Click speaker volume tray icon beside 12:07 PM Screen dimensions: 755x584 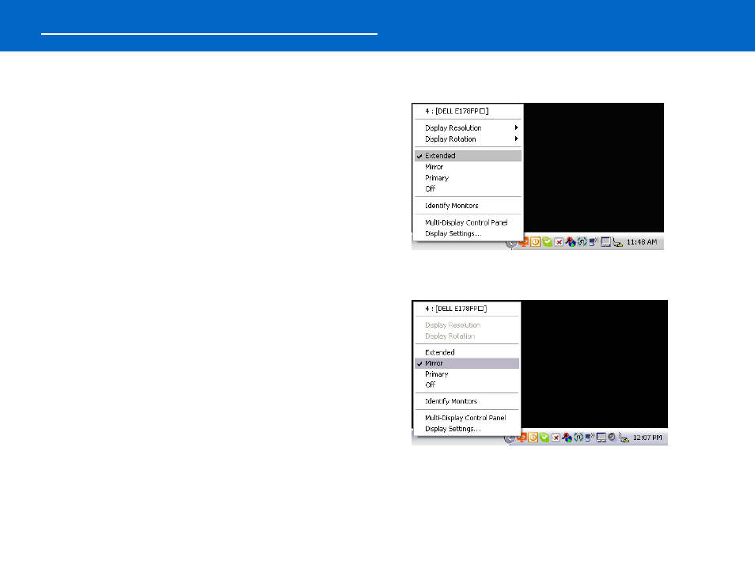(x=612, y=437)
